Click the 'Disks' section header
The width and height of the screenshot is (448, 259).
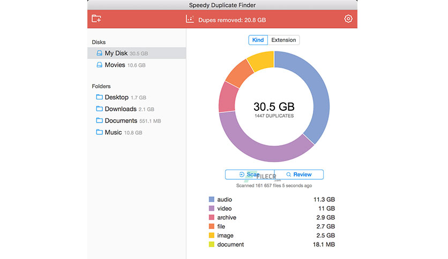coord(99,42)
